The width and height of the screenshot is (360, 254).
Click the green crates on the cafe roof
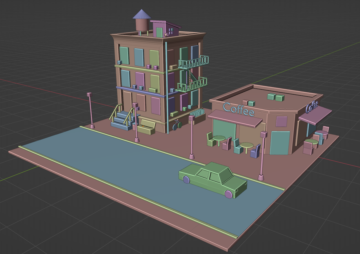click(x=271, y=96)
